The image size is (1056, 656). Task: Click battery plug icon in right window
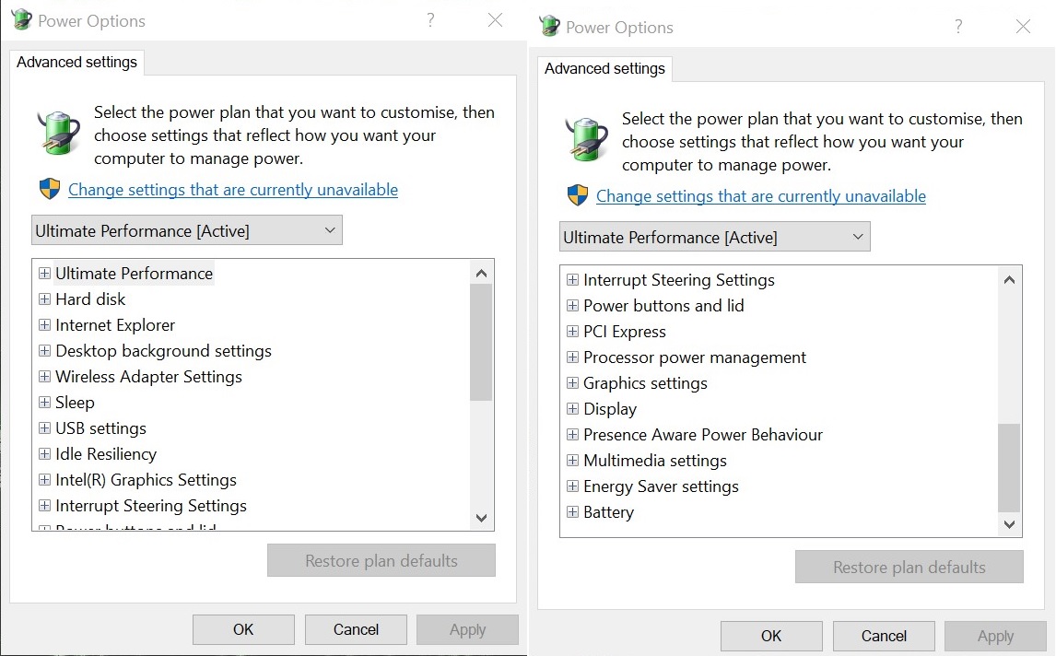point(587,139)
